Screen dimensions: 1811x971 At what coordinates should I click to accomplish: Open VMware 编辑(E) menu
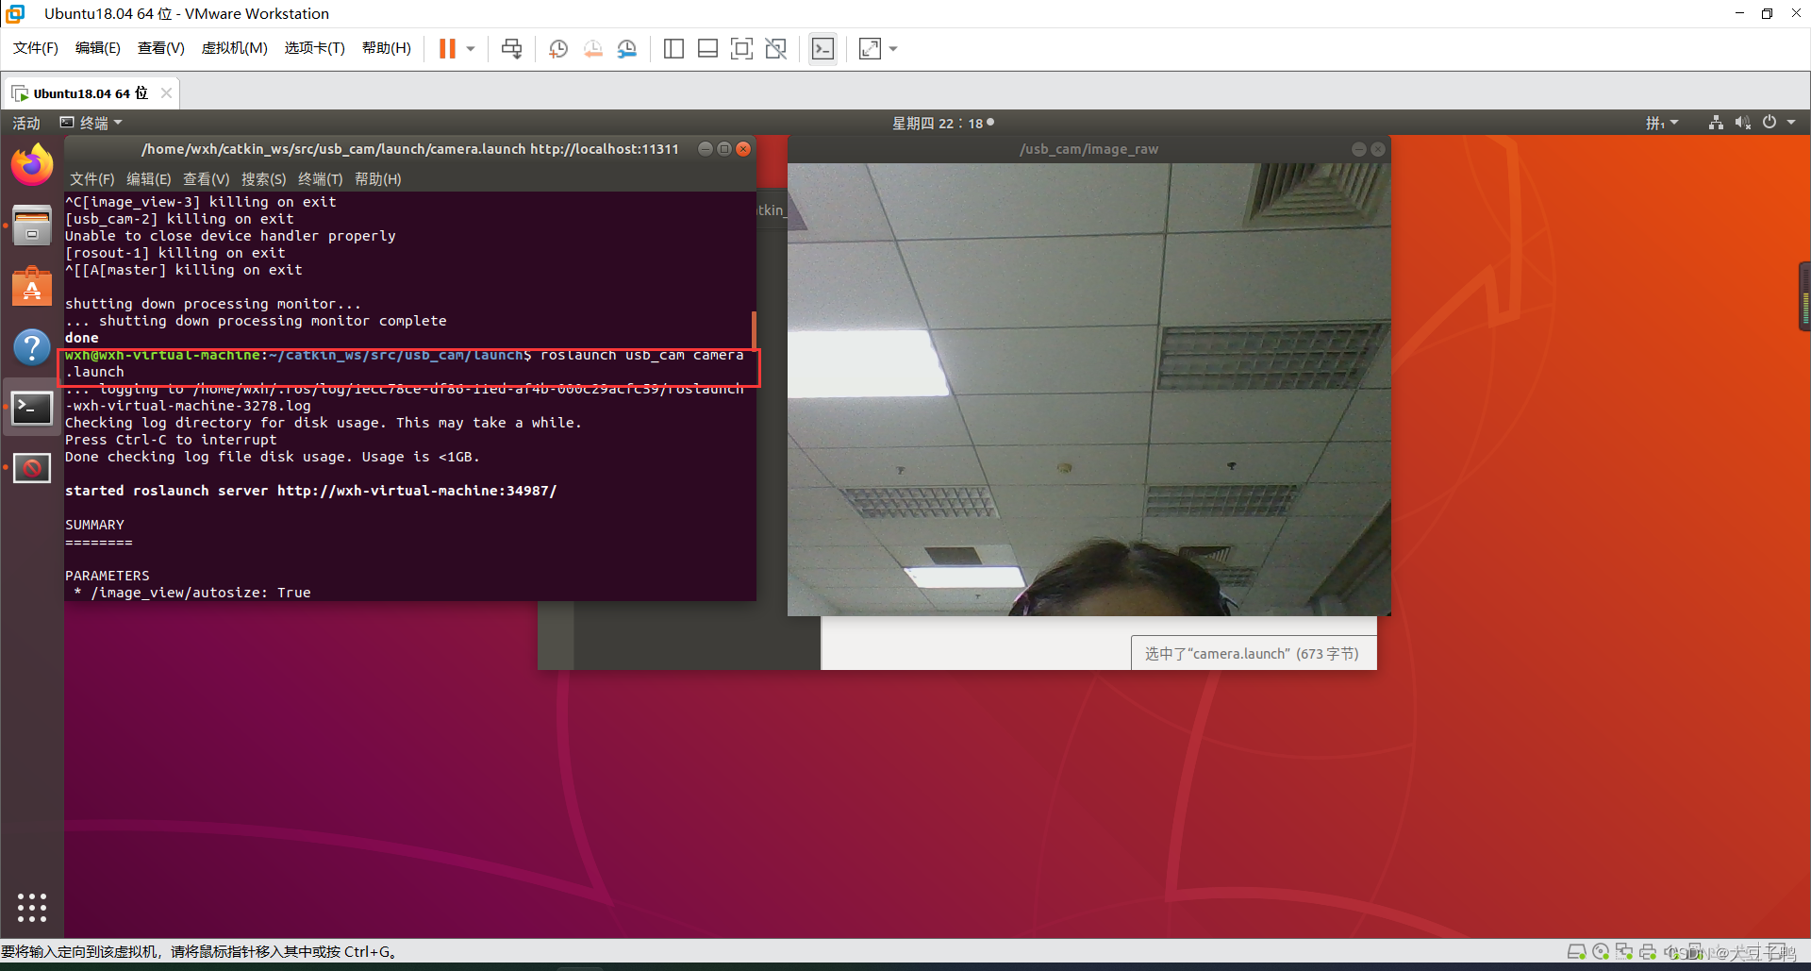98,48
